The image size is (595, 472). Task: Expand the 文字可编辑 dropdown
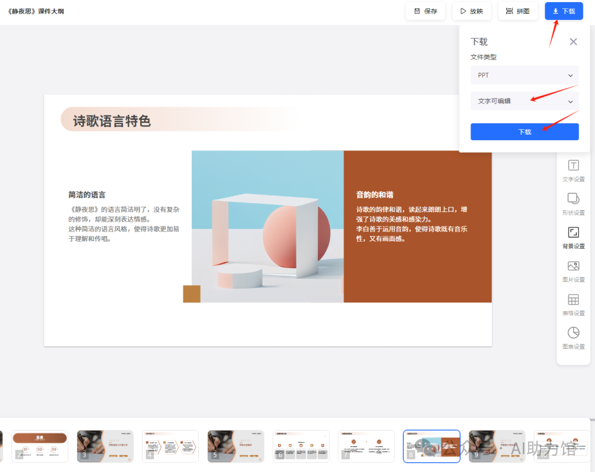(x=525, y=101)
